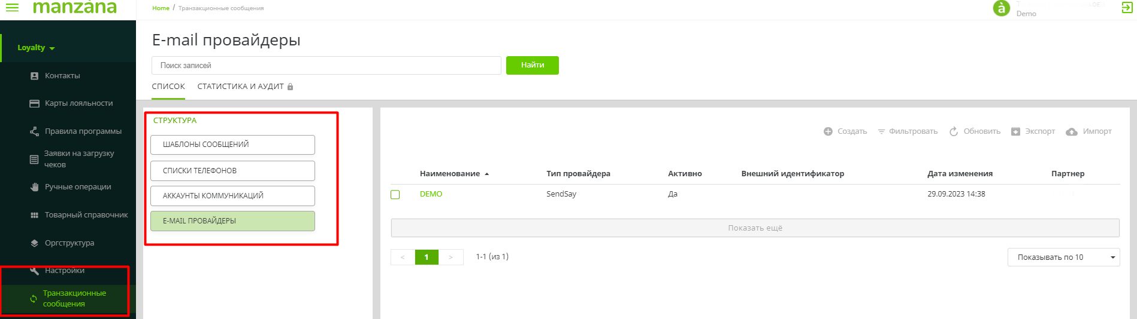This screenshot has width=1137, height=319.
Task: Click the Обновить refresh icon
Action: tap(954, 131)
